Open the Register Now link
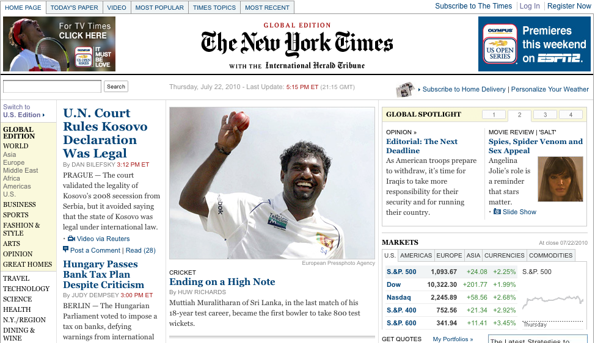Viewport: 595px width, 343px height. click(569, 6)
